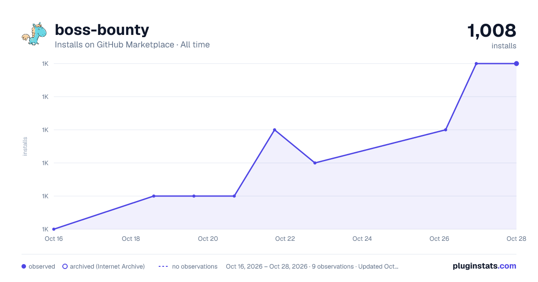The width and height of the screenshot is (538, 282).
Task: Select the dip data point after Oct 22
Action: [315, 163]
